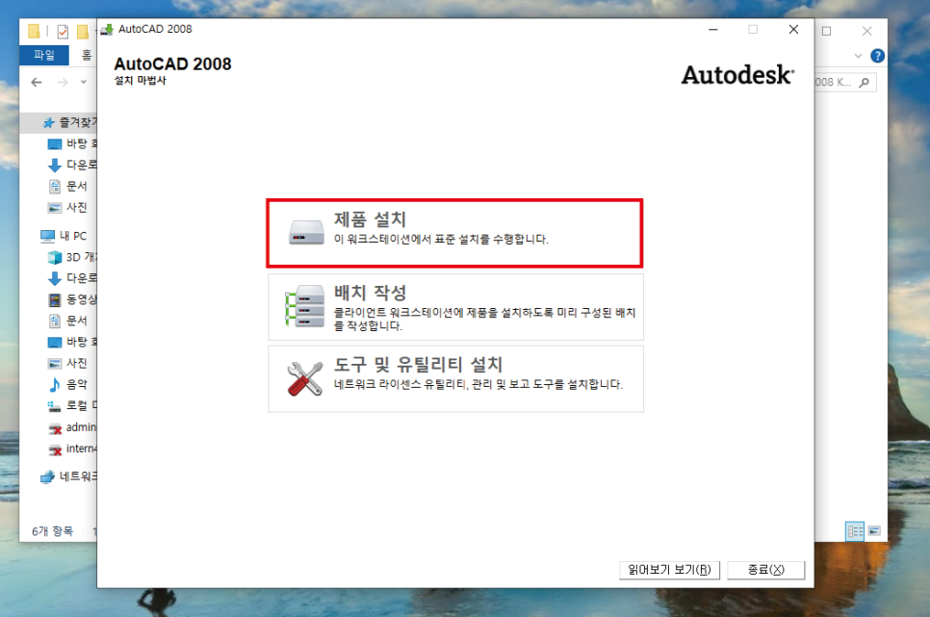Go back in File Explorer
This screenshot has height=617, width=930.
37,82
